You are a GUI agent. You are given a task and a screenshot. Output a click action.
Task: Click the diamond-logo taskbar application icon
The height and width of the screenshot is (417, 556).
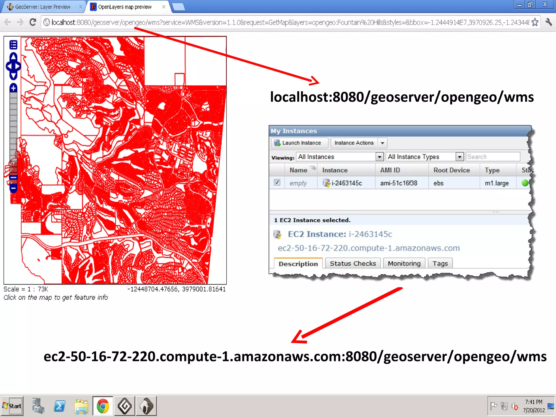[125, 406]
